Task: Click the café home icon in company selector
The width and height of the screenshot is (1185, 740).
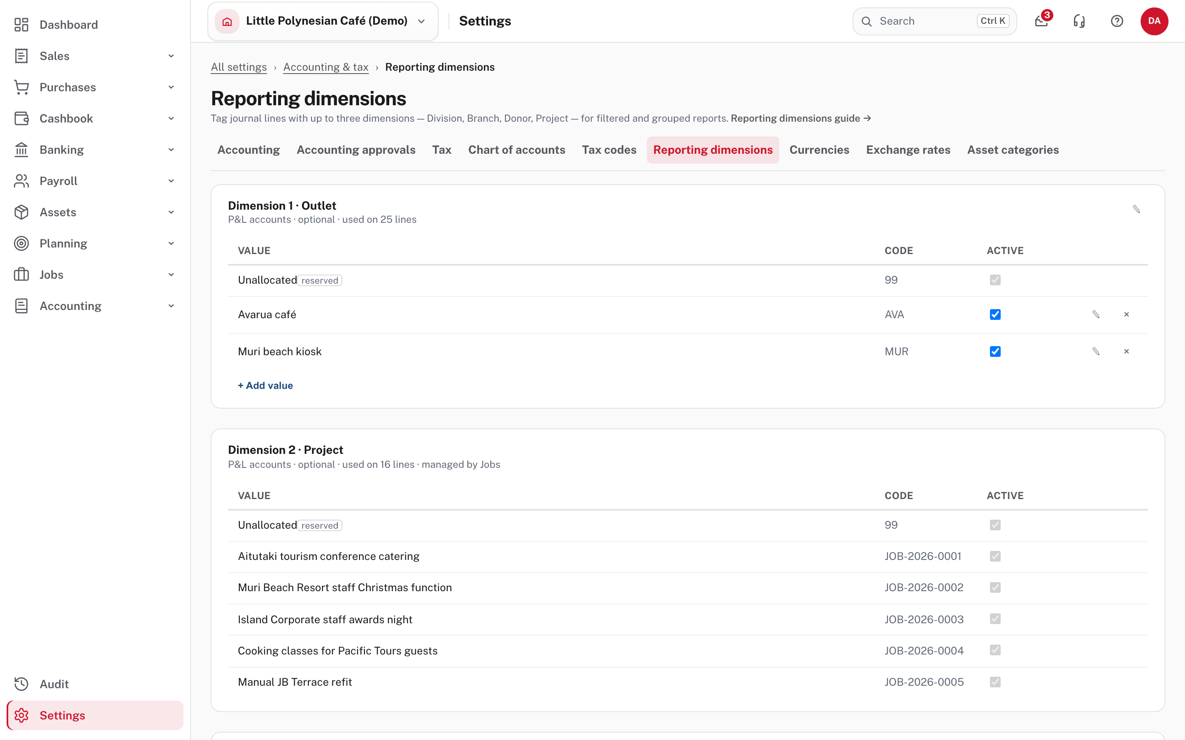Action: [227, 21]
